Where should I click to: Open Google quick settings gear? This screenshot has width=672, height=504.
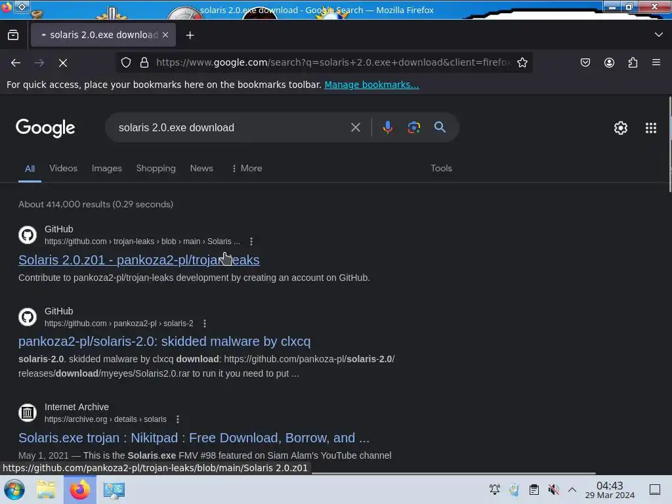[x=621, y=128]
